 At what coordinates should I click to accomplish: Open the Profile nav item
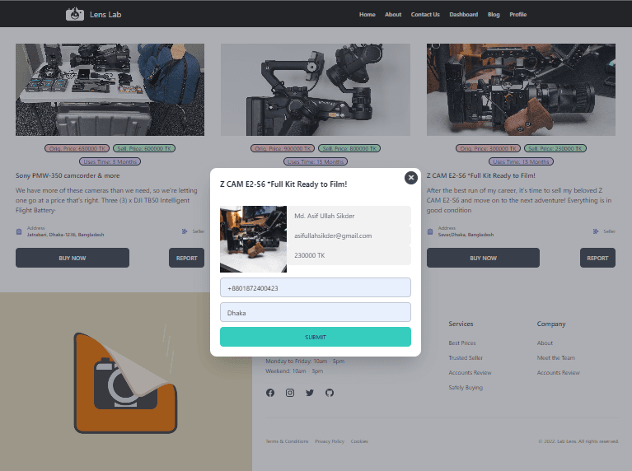pyautogui.click(x=518, y=15)
